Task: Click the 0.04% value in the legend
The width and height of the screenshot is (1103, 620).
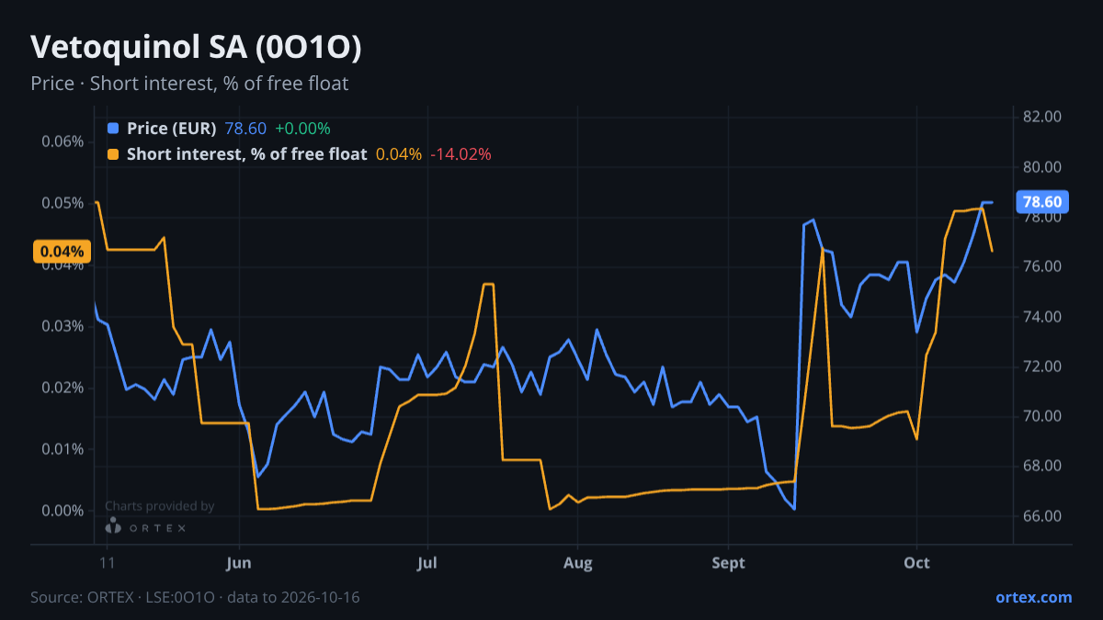Action: tap(399, 154)
